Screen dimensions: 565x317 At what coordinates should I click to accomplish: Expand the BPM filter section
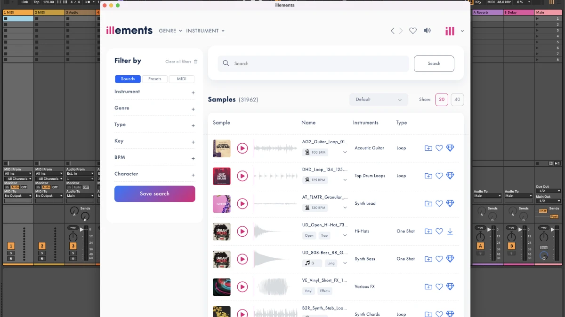pyautogui.click(x=193, y=159)
